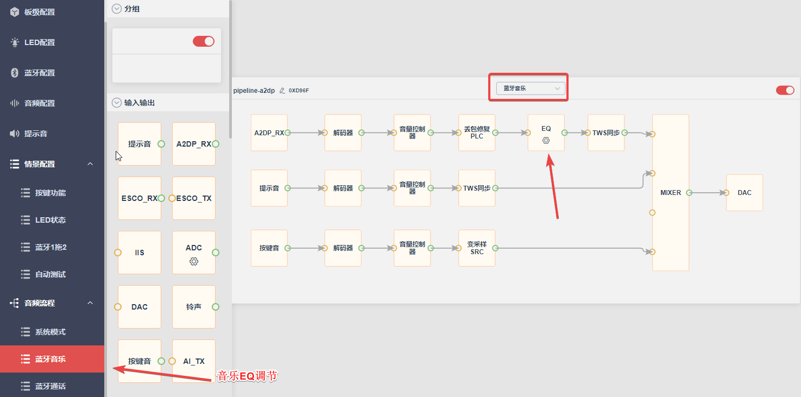Toggle the pipeline-a2dp enable switch
The width and height of the screenshot is (801, 397).
pyautogui.click(x=785, y=90)
